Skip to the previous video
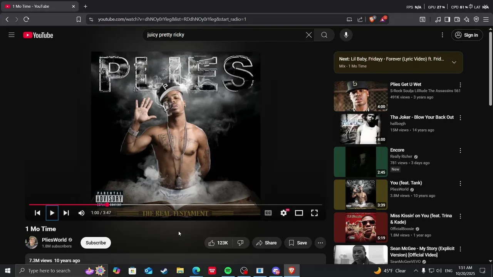The width and height of the screenshot is (493, 277). click(x=37, y=213)
